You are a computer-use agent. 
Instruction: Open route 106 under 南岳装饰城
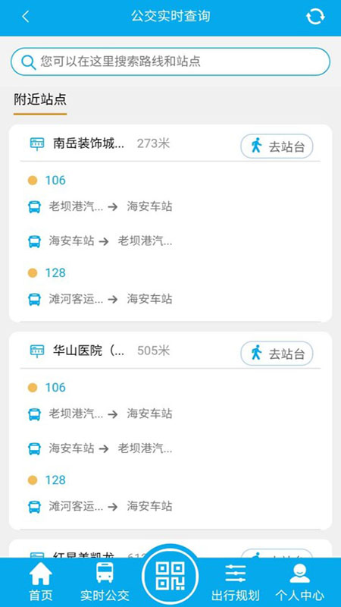55,181
